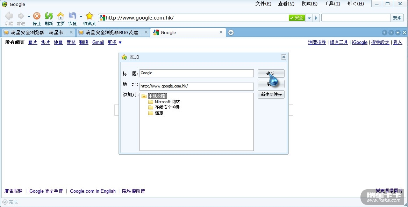
Task: Open the Restore dropdown arrow
Action: click(x=81, y=17)
